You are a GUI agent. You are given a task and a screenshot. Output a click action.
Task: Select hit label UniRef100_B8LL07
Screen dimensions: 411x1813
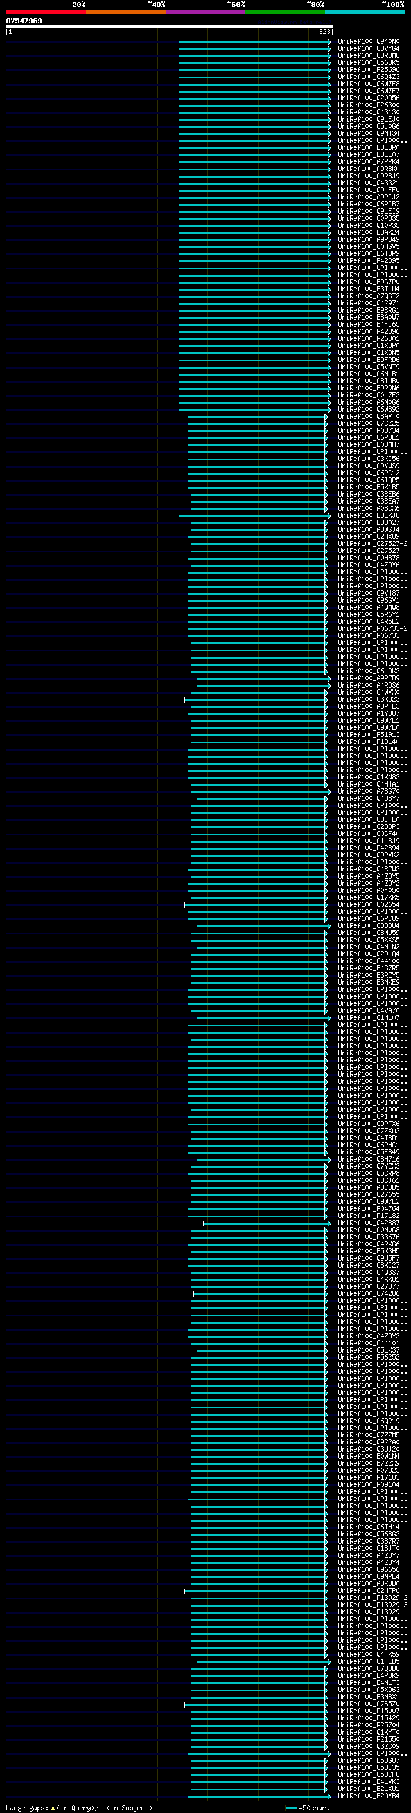pos(368,154)
